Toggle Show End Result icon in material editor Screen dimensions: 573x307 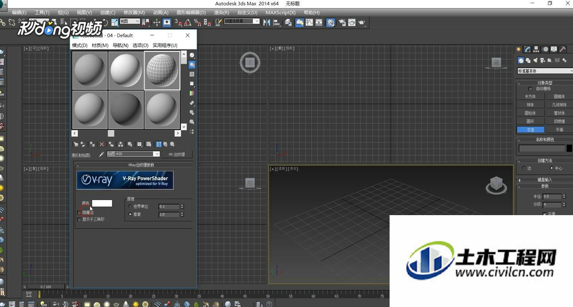(x=158, y=144)
